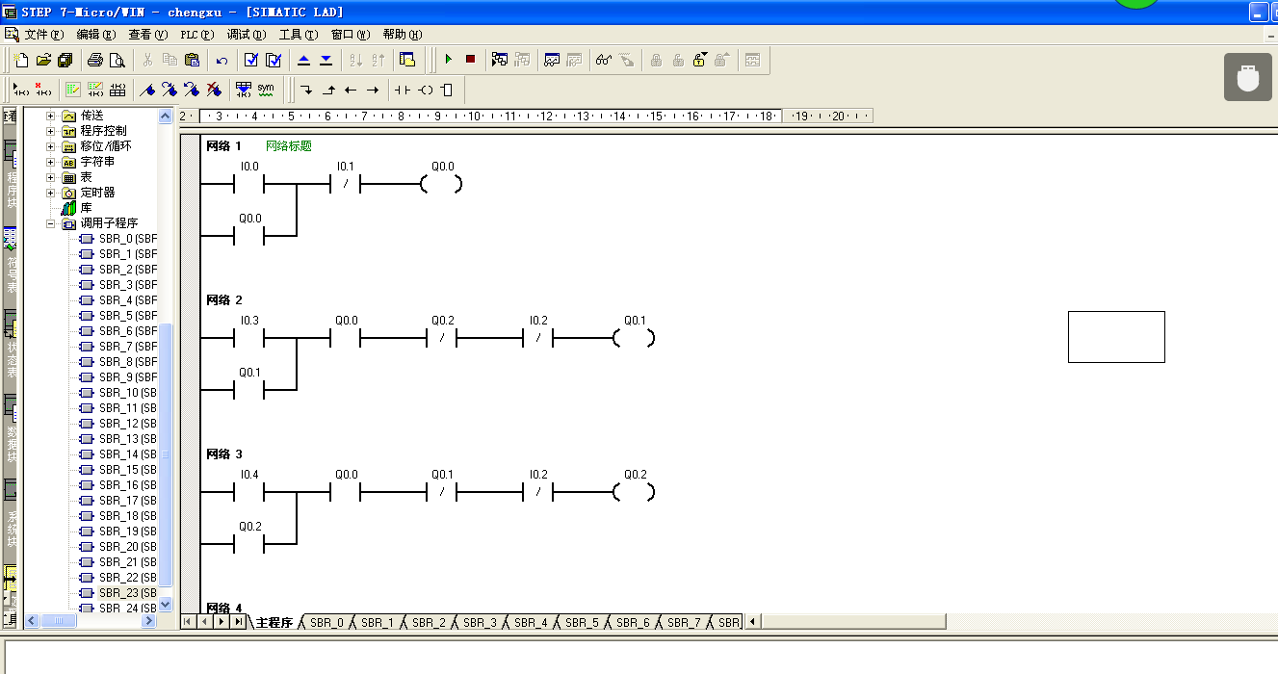Create a new project with New icon
Screen dimensions: 1278x674
pyautogui.click(x=21, y=60)
